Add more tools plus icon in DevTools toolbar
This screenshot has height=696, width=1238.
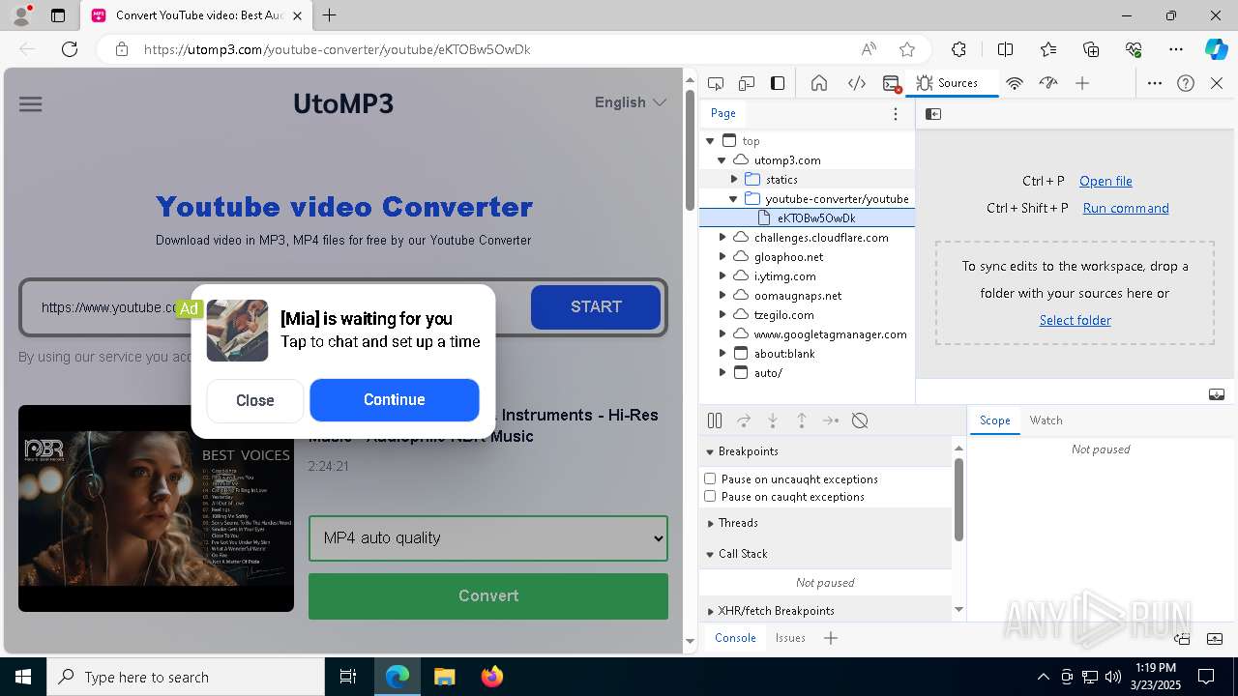[1082, 83]
